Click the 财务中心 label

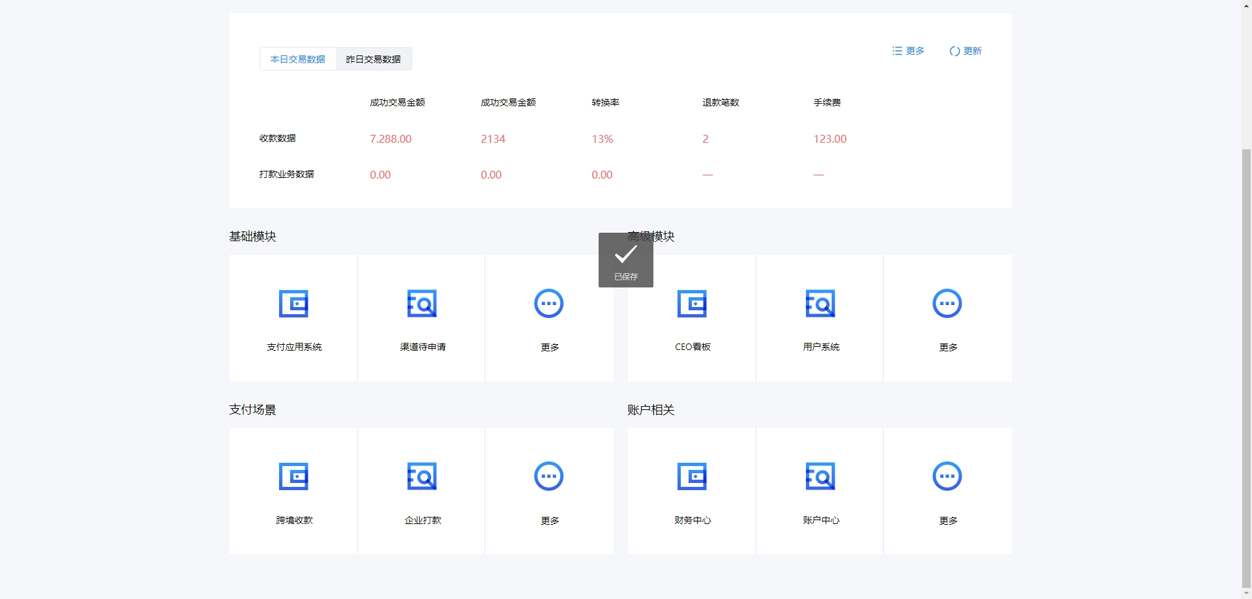pos(693,520)
